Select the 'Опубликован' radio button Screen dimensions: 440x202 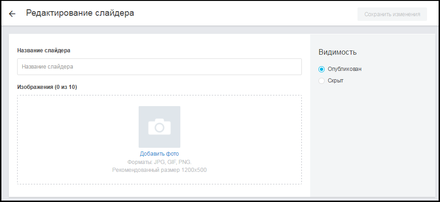point(322,69)
